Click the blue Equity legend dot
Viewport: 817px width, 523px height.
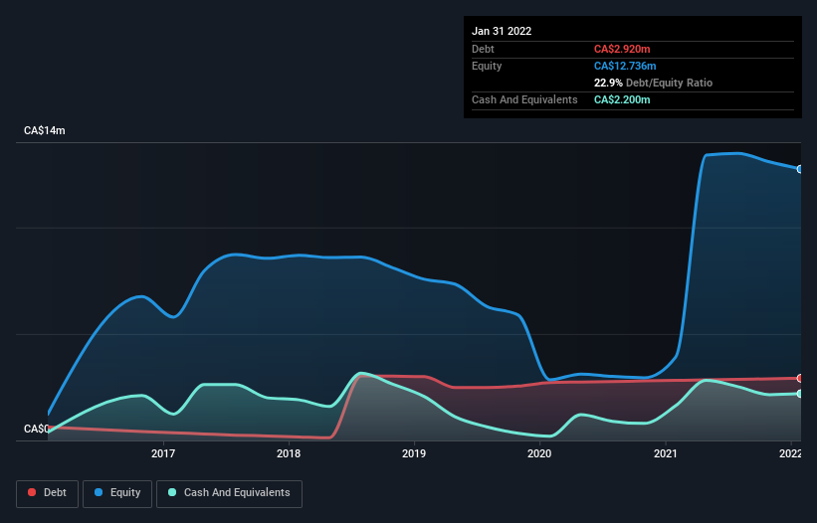[x=99, y=492]
